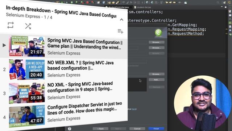Viewport: 232px width, 131px height.
Task: Click 'Selenium Express' under the Game plan video
Action: click(x=64, y=53)
